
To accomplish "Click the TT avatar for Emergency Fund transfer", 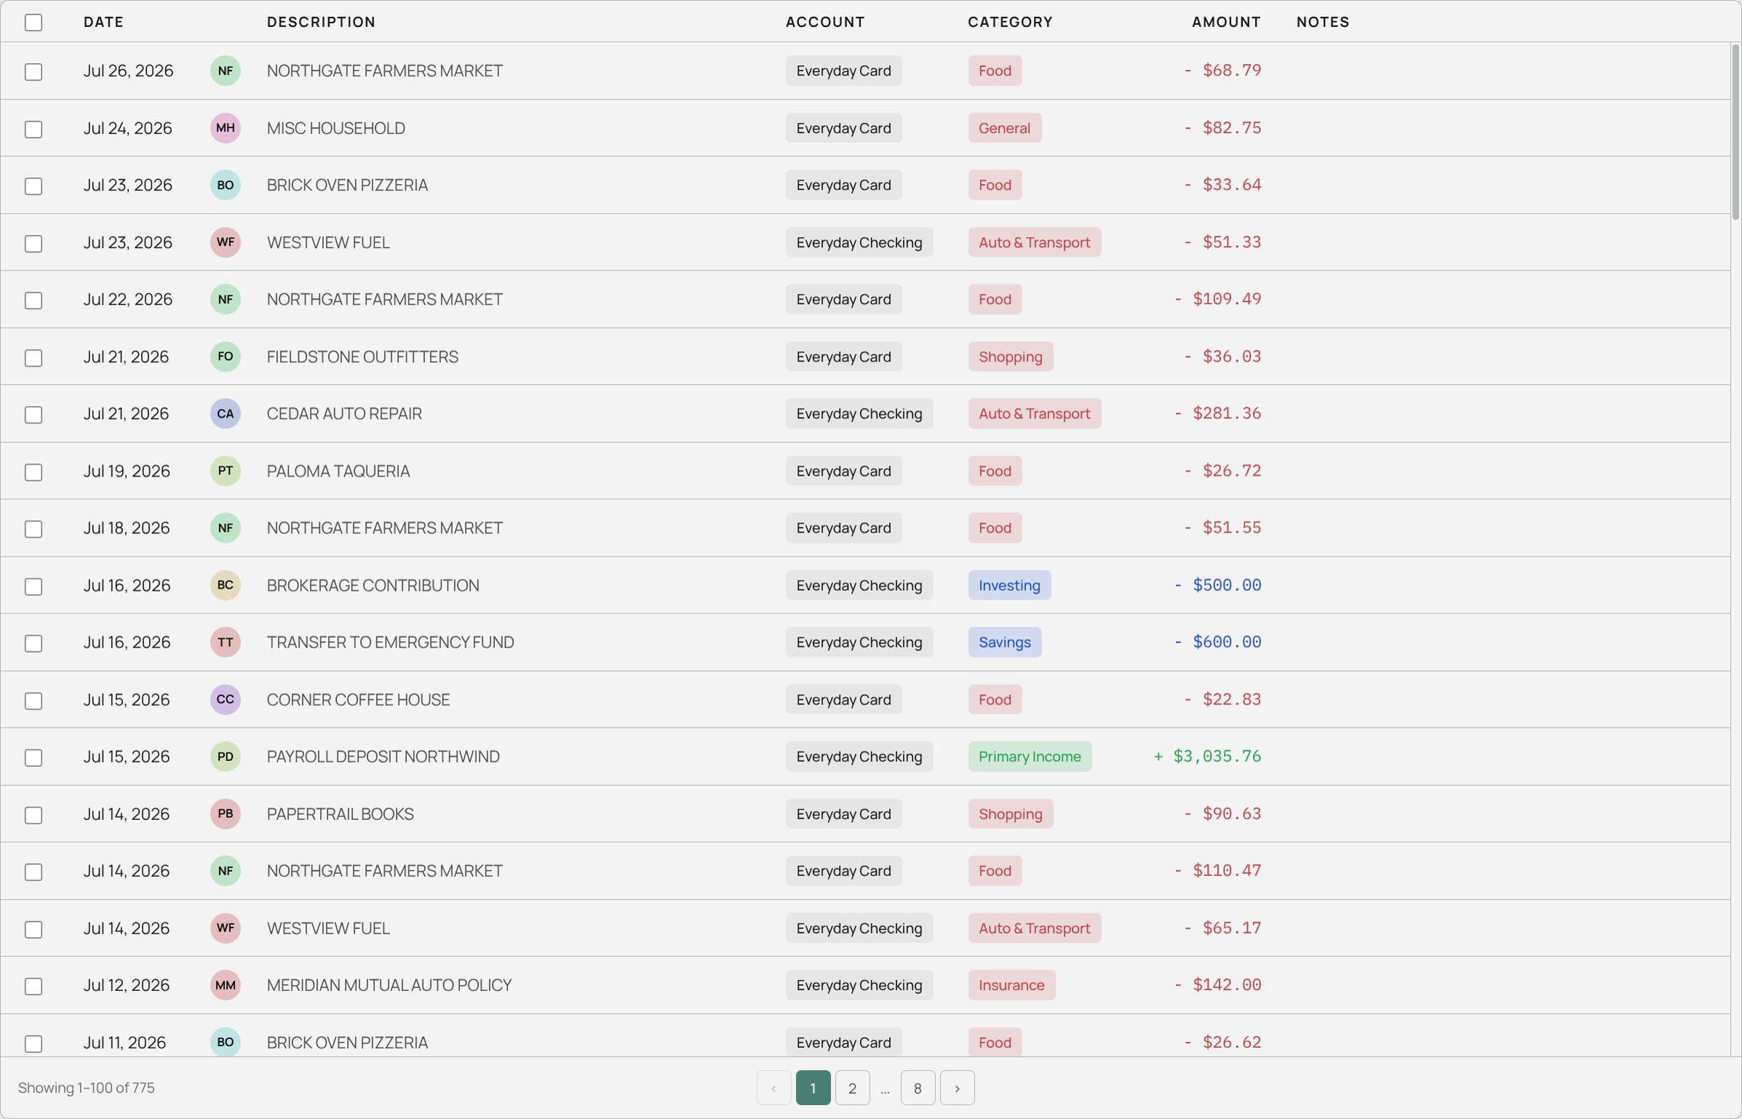I will click(x=226, y=642).
